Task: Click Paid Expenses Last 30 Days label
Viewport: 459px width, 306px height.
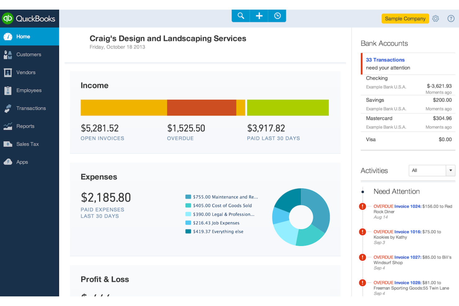Action: (102, 213)
